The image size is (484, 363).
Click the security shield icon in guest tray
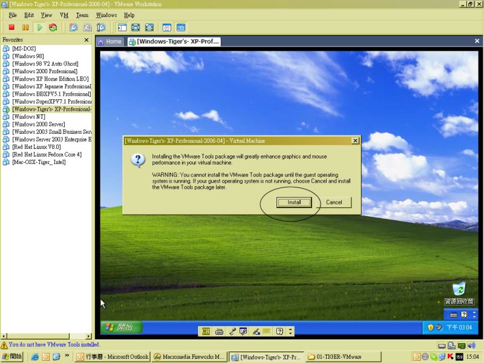[430, 327]
